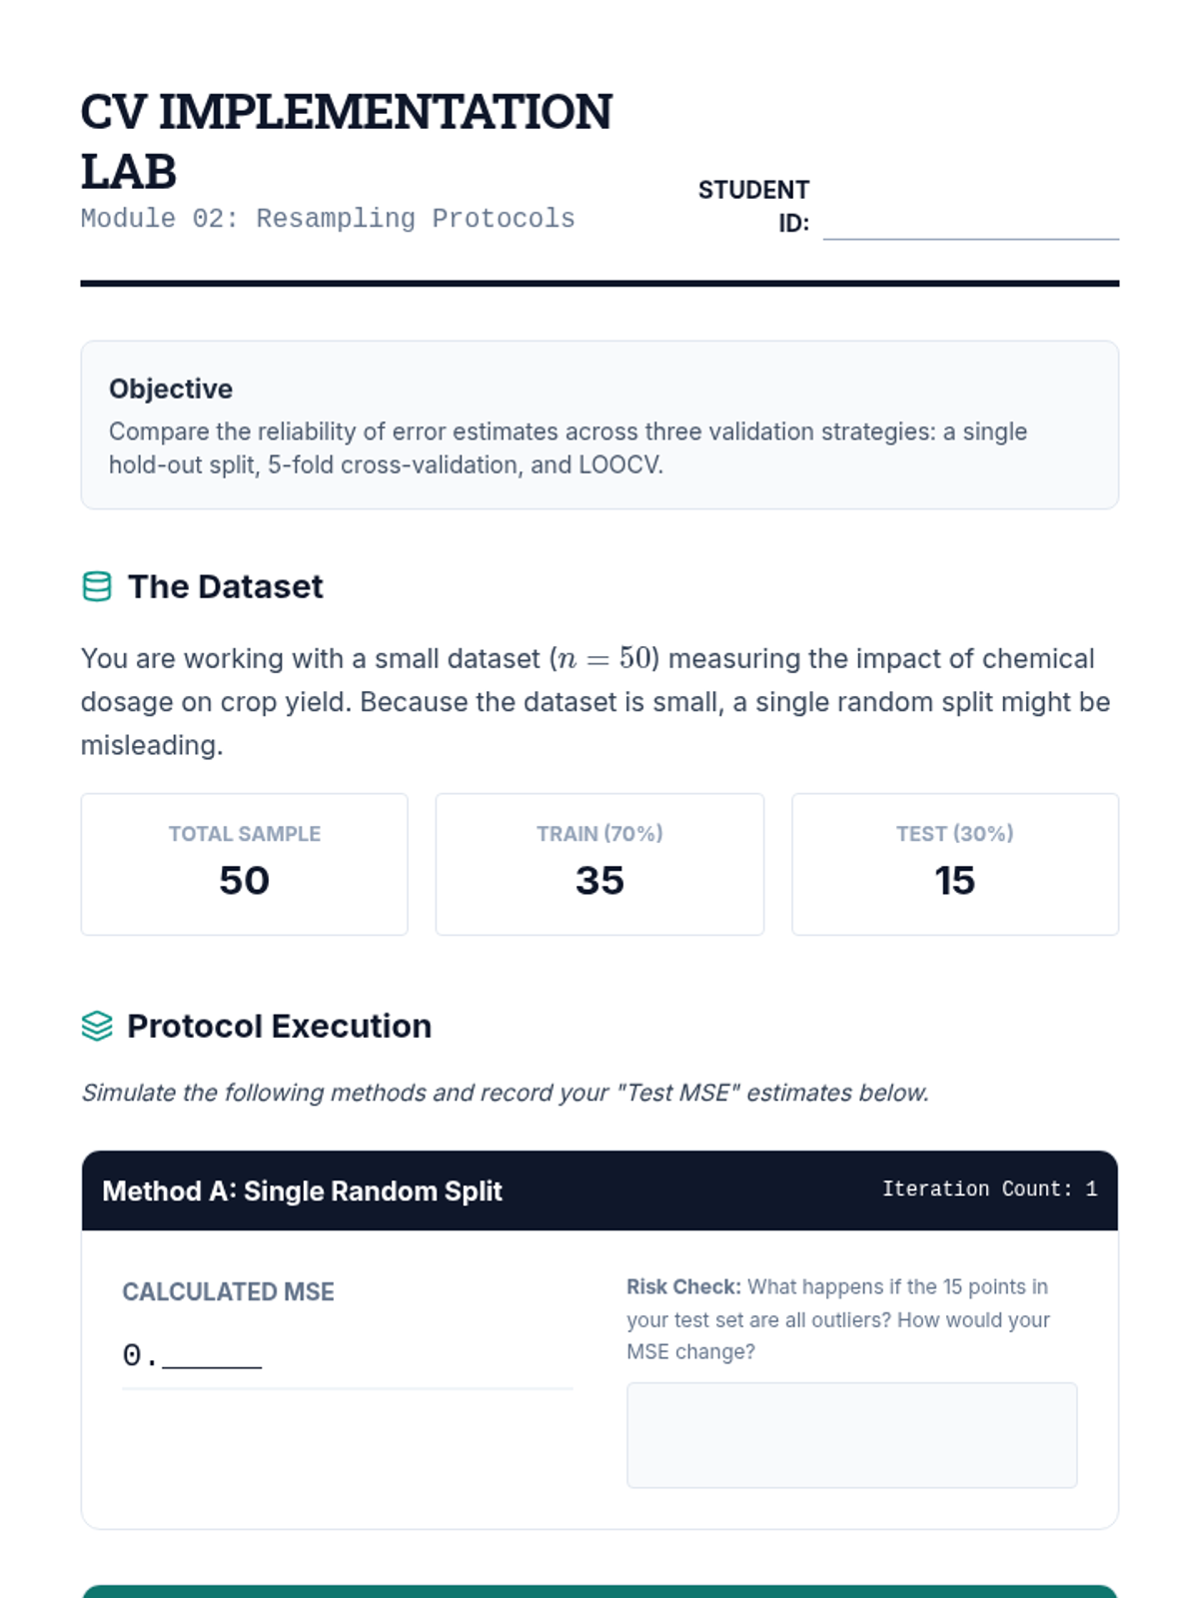Click the teal method header bar at bottom
This screenshot has height=1598, width=1199.
599,1591
